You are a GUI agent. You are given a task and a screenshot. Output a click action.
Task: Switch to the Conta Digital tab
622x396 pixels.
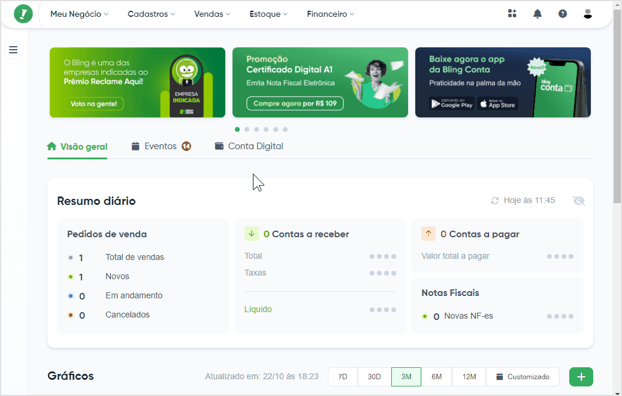point(249,146)
